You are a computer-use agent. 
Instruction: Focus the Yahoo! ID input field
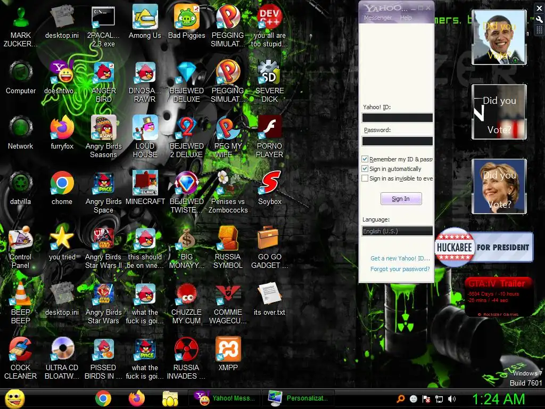pyautogui.click(x=397, y=118)
